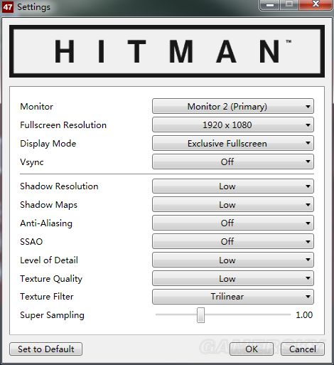This screenshot has width=334, height=365.
Task: Change the Display Mode dropdown setting
Action: pos(233,143)
